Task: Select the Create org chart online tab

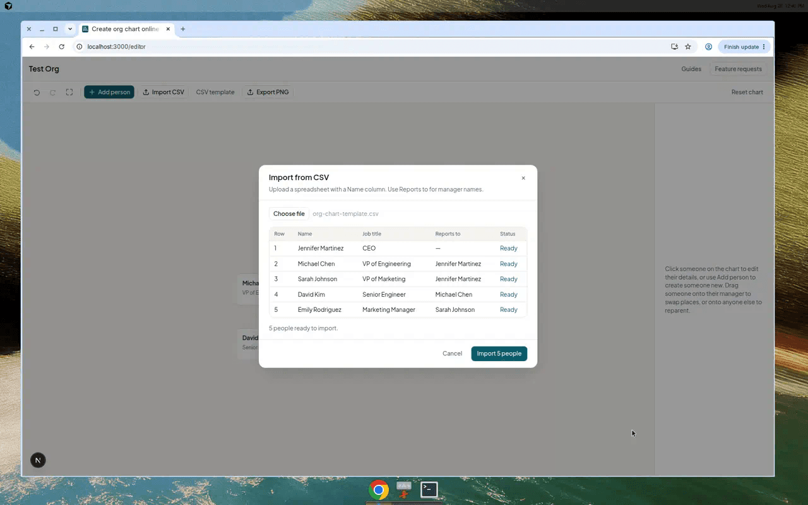Action: pos(126,29)
